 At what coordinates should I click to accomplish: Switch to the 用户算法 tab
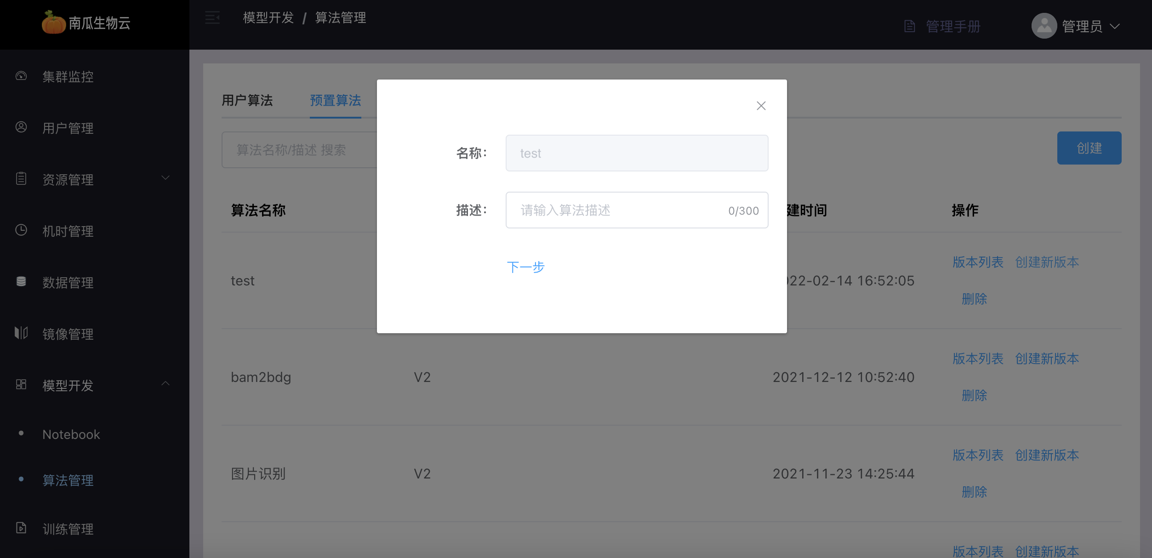247,101
